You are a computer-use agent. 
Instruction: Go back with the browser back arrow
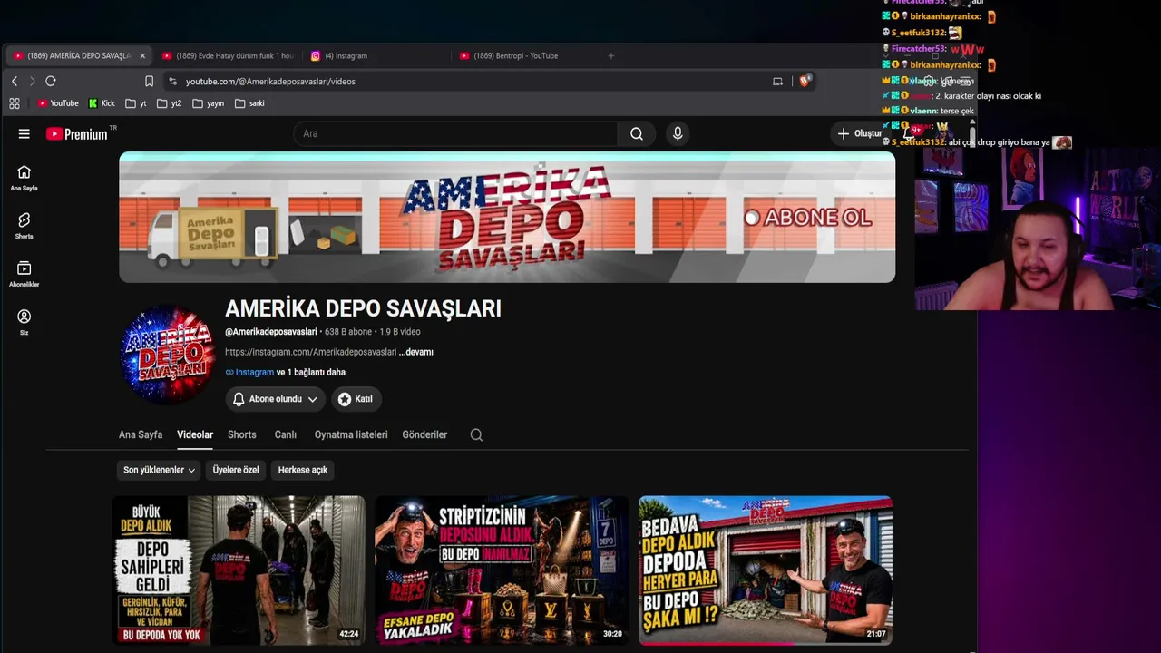click(15, 81)
